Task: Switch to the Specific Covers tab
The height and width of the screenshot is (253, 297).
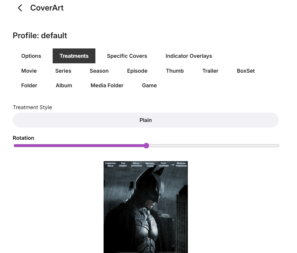Action: tap(127, 56)
